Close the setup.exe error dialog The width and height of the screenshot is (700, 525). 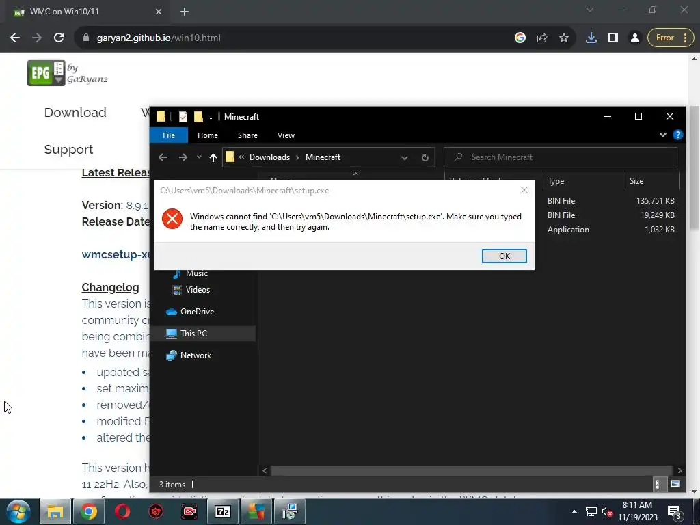pyautogui.click(x=524, y=191)
